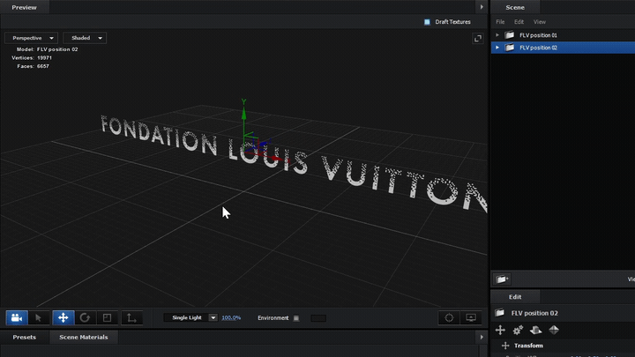
Task: Open the cube-on-surface icon in Edit panel
Action: [x=536, y=331]
